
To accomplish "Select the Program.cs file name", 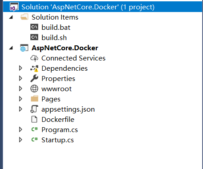I will 60,130.
